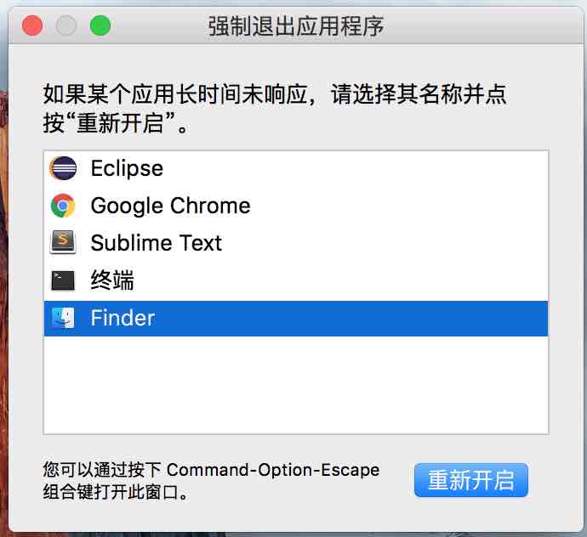
Task: Click the Eclipse application icon
Action: point(64,168)
